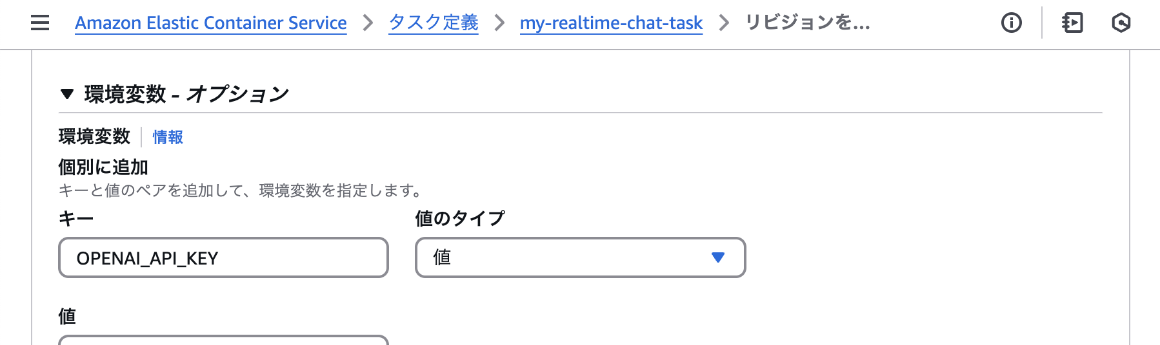This screenshot has width=1160, height=345.
Task: Click the circled info icon in header
Action: [1011, 23]
